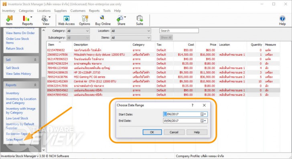Image resolution: width=292 pixels, height=159 pixels.
Task: Collapse the Reports sidebar section
Action: (35, 85)
